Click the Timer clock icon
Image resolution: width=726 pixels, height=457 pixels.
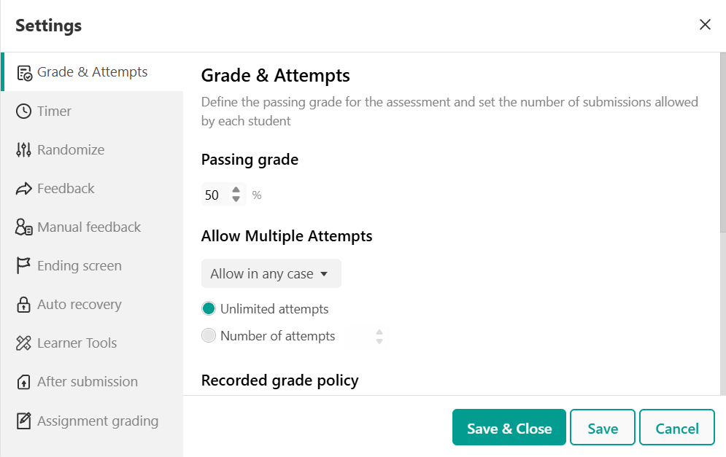coord(23,112)
